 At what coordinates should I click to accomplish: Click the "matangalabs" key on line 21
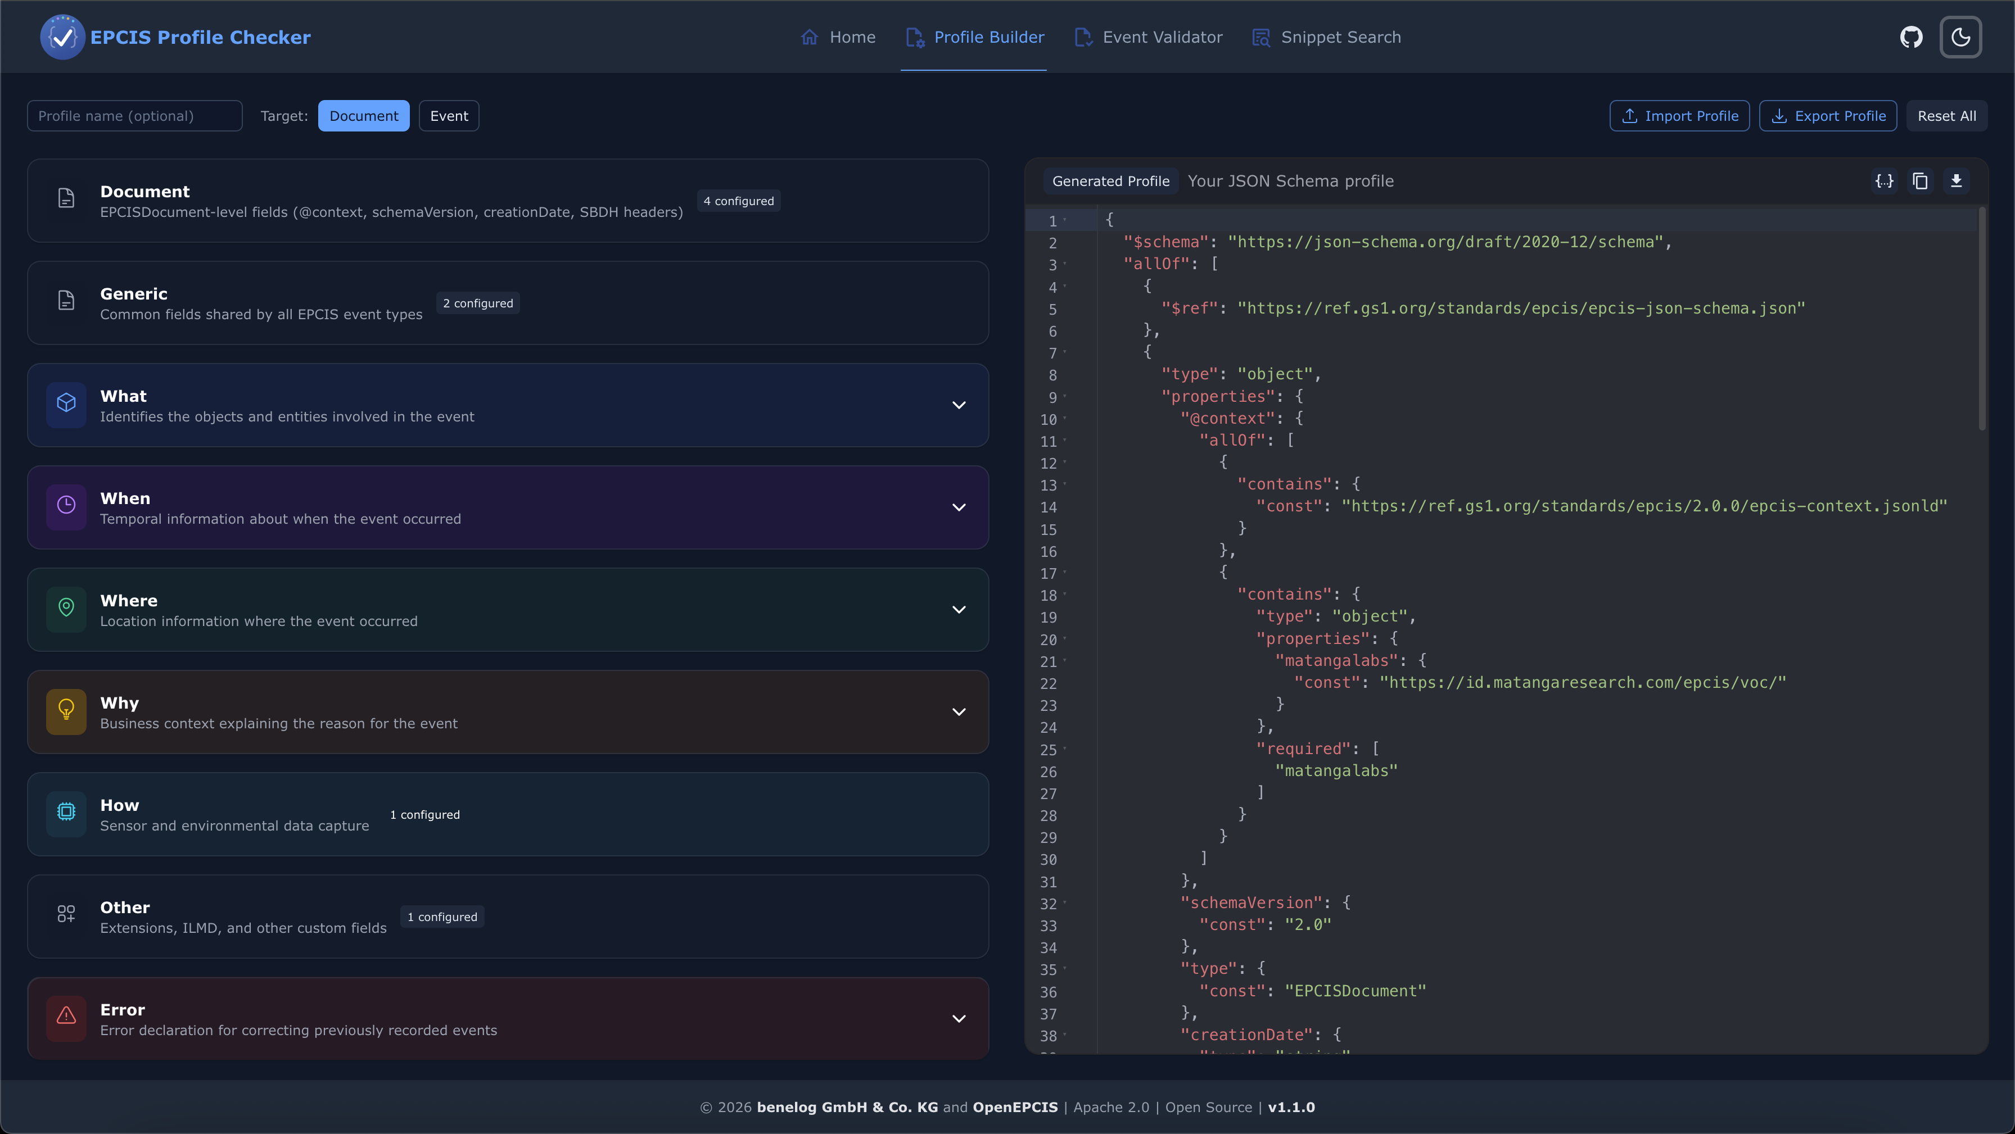pyautogui.click(x=1337, y=661)
